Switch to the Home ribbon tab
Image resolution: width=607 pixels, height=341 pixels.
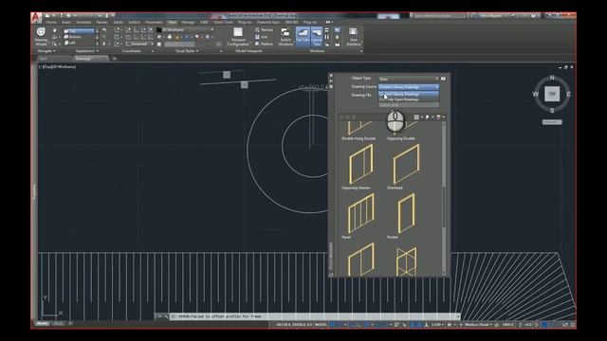pyautogui.click(x=51, y=23)
